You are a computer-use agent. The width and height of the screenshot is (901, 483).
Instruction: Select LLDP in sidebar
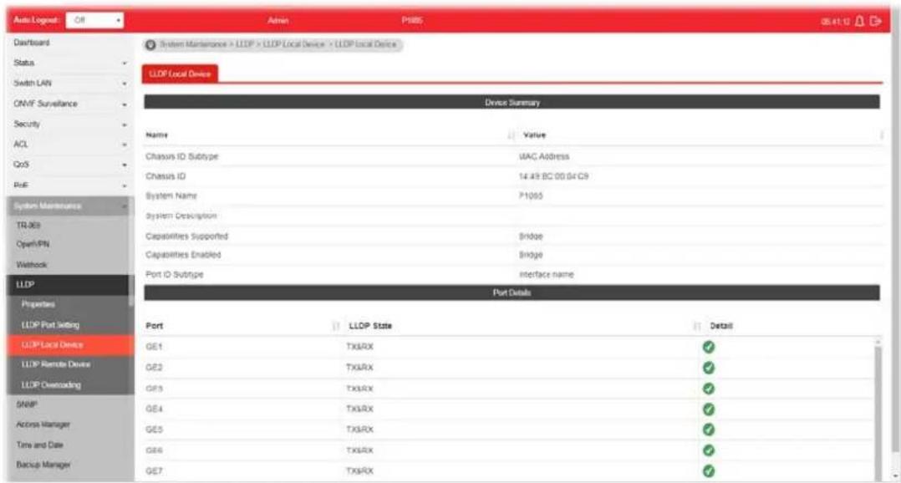pyautogui.click(x=69, y=285)
